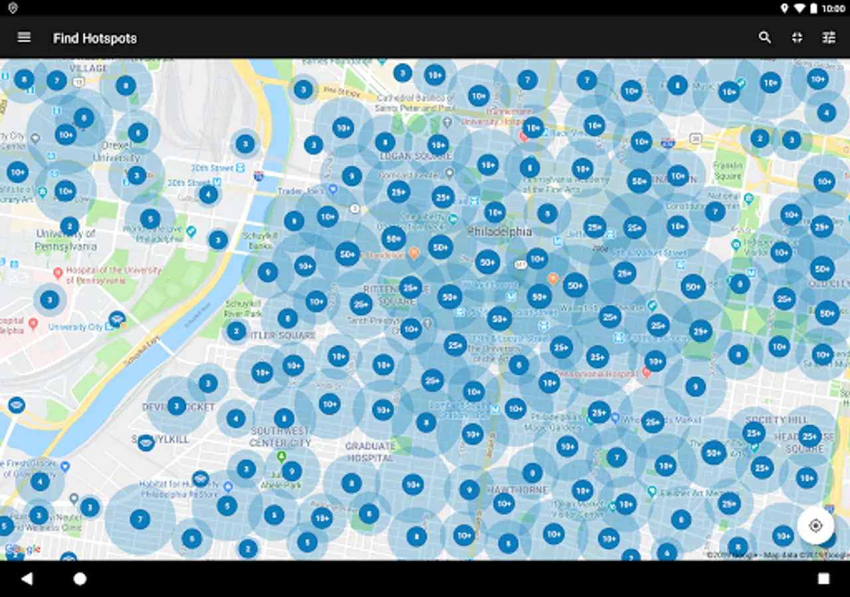Tap the floating my-location button
The width and height of the screenshot is (850, 597).
tap(815, 526)
